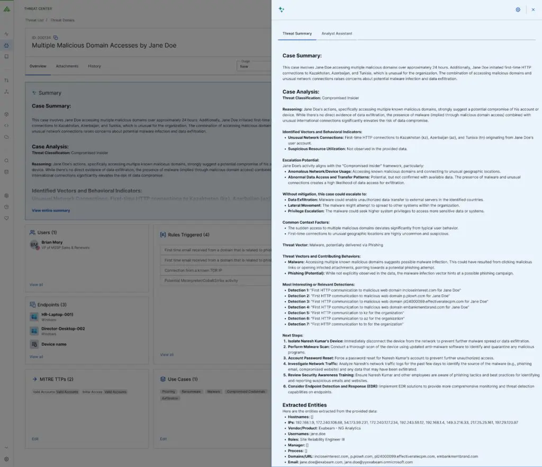This screenshot has width=542, height=467.
Task: Click View all under Endpoints
Action: pos(37,357)
